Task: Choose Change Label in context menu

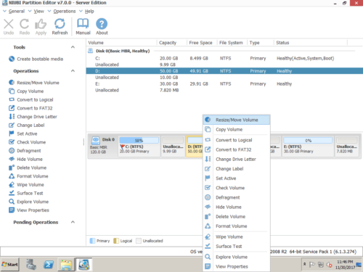Action: [237, 169]
